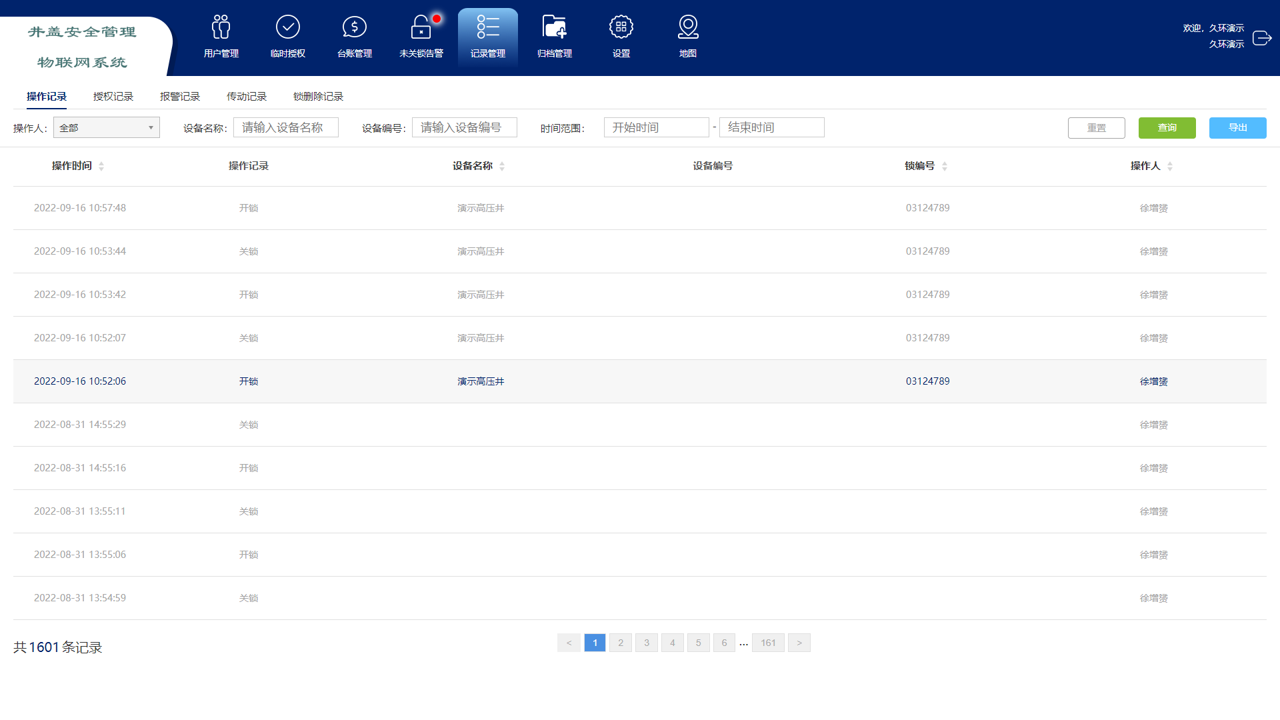Switch to the 报警记录 tab

coord(180,97)
